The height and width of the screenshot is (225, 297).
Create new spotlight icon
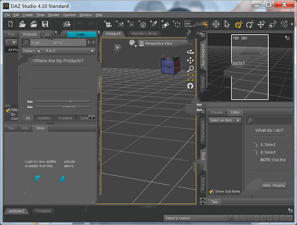point(153,24)
